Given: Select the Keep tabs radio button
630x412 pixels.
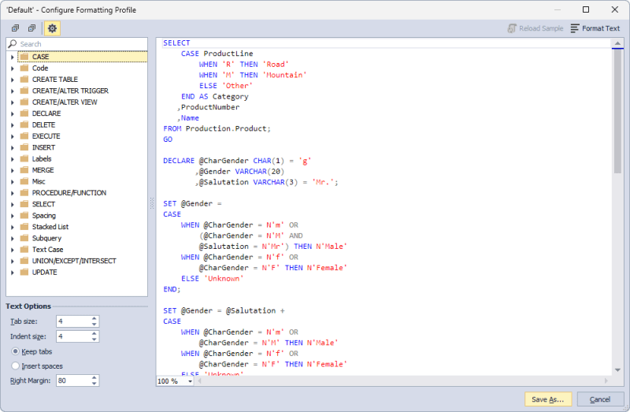Looking at the screenshot, I should (15, 351).
